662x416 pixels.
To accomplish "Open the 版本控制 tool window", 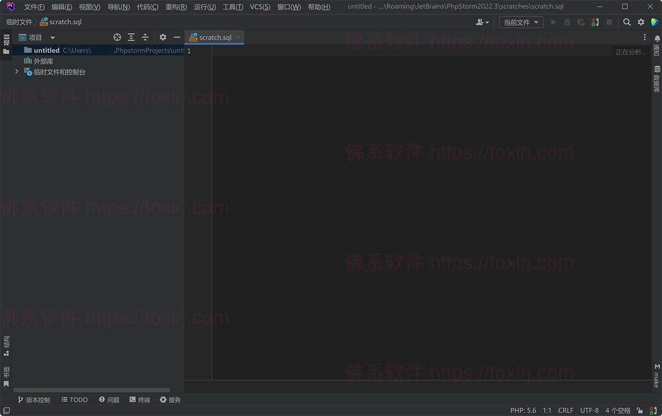I will pyautogui.click(x=34, y=399).
